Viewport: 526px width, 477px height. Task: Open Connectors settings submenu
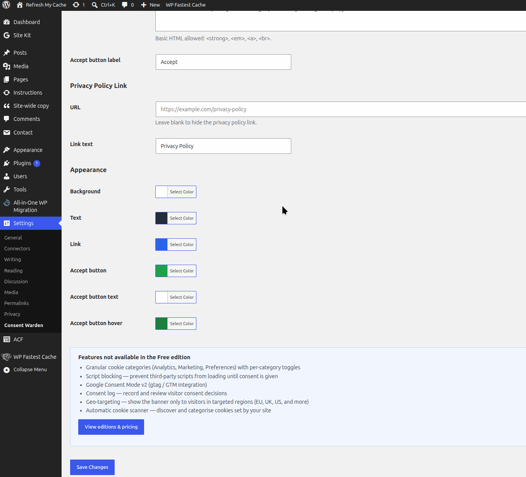point(17,248)
